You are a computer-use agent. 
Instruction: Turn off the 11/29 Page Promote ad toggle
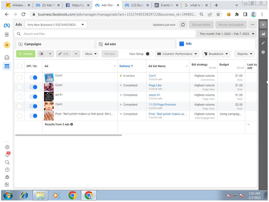click(x=33, y=106)
